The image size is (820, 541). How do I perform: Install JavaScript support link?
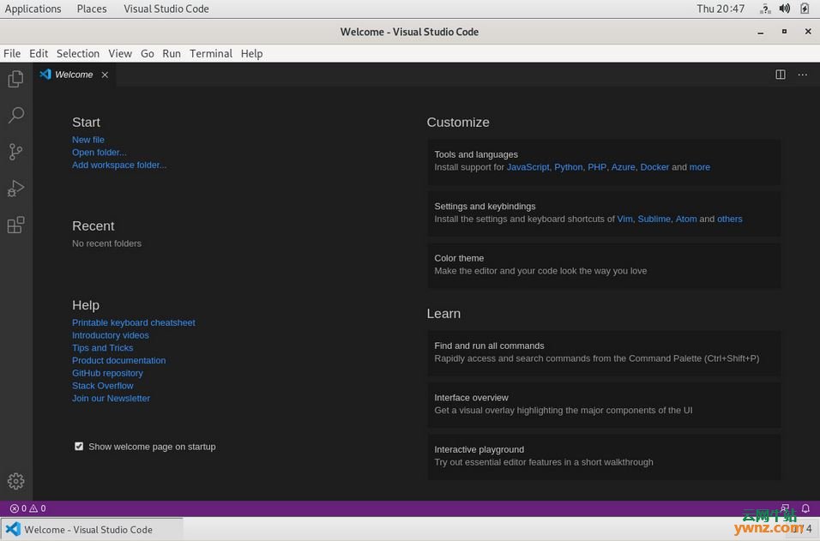[x=528, y=166]
